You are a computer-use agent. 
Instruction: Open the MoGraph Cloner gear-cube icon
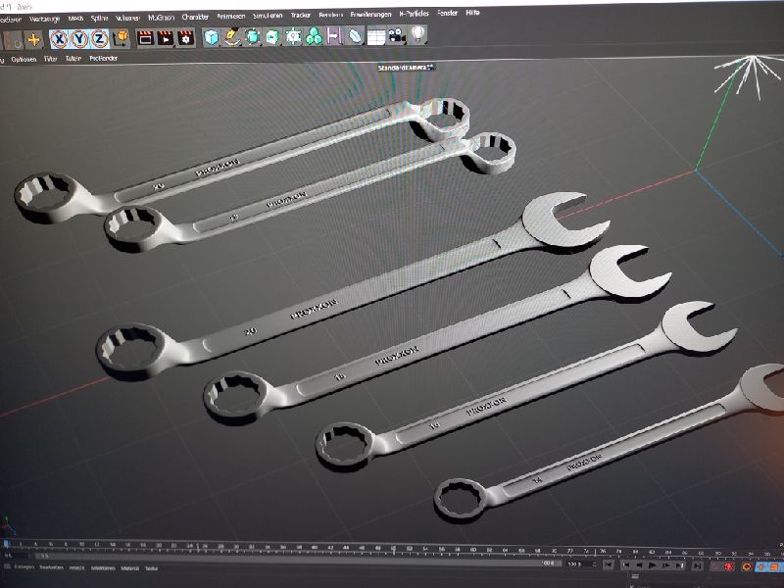293,36
